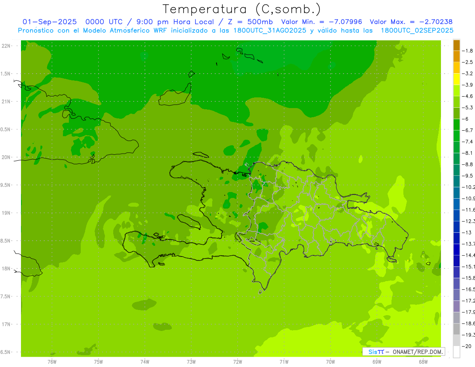Click the 76W longitude label
The width and height of the screenshot is (475, 367).
coord(52,361)
